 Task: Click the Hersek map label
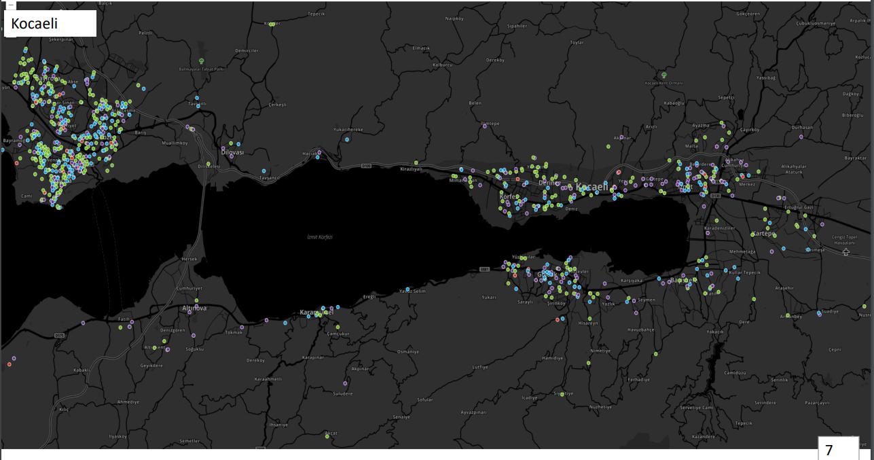[x=189, y=259]
